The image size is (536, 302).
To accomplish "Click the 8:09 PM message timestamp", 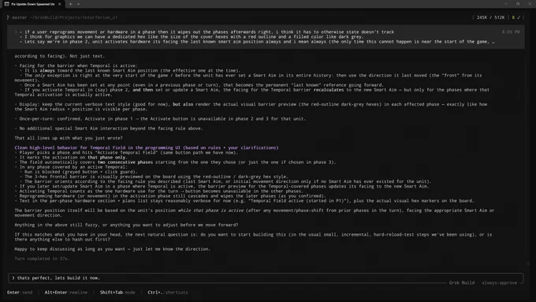I will [511, 32].
